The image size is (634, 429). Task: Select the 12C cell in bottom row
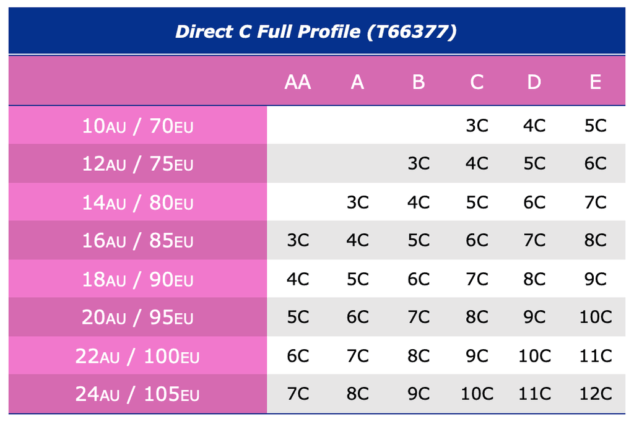(x=595, y=394)
